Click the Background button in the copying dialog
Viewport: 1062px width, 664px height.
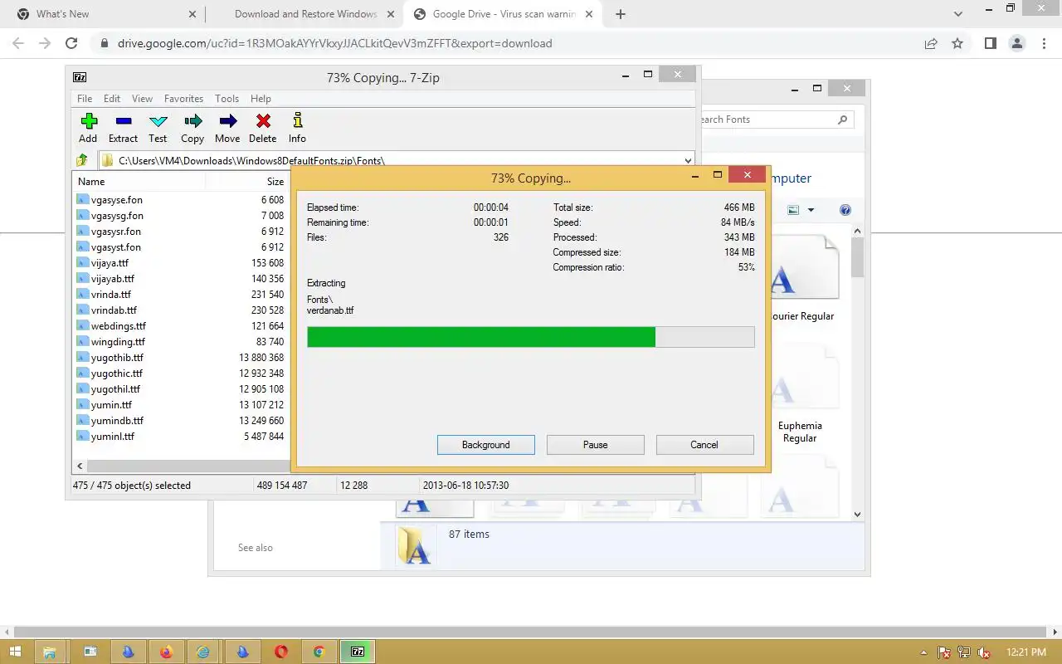[486, 445]
